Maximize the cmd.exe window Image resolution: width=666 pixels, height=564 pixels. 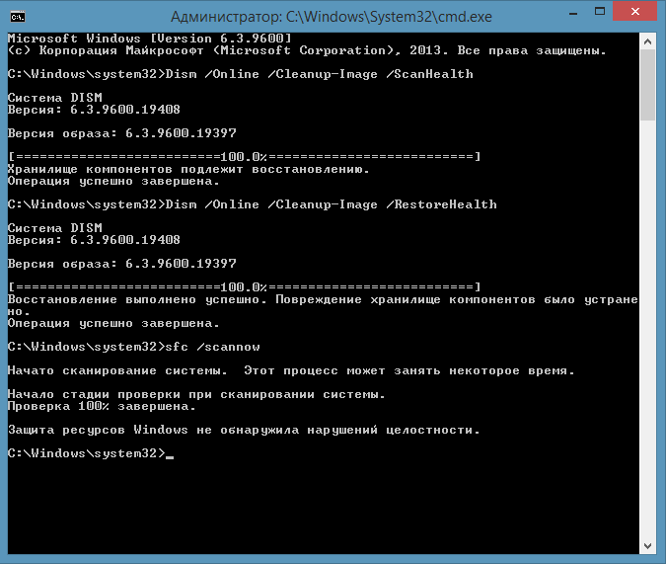click(600, 12)
